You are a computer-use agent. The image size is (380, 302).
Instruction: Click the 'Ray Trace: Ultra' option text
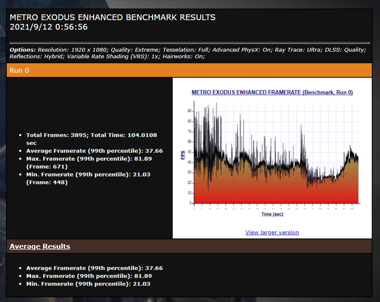click(x=298, y=50)
